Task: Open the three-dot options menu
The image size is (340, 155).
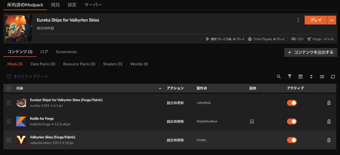Action: tap(298, 20)
